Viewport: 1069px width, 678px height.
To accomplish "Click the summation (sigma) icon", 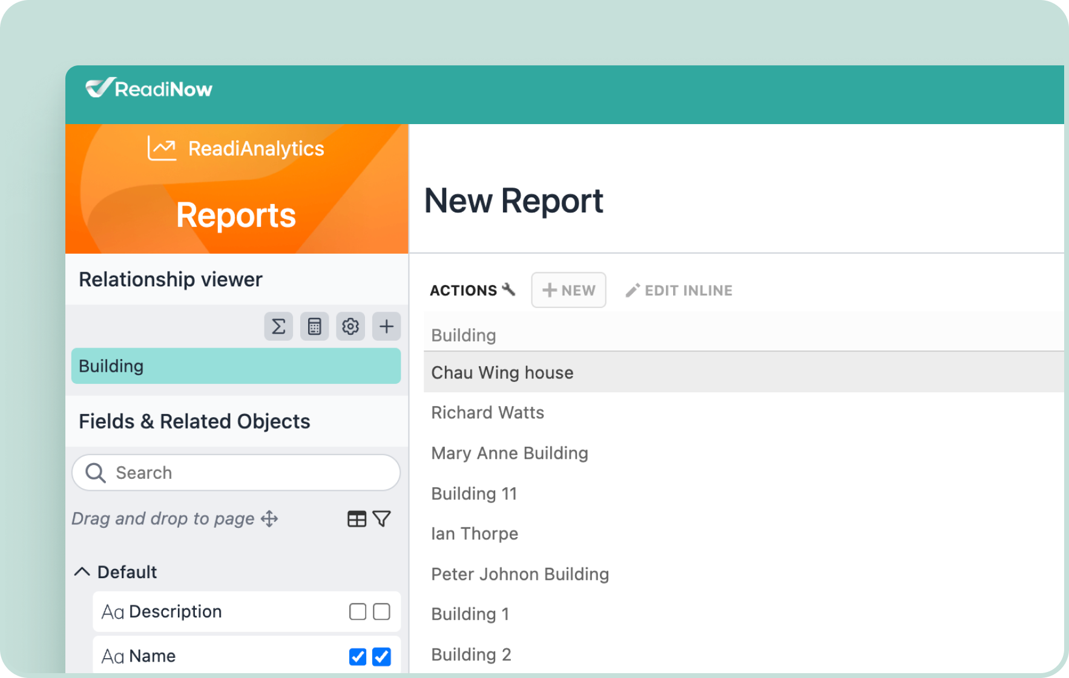I will pos(278,327).
